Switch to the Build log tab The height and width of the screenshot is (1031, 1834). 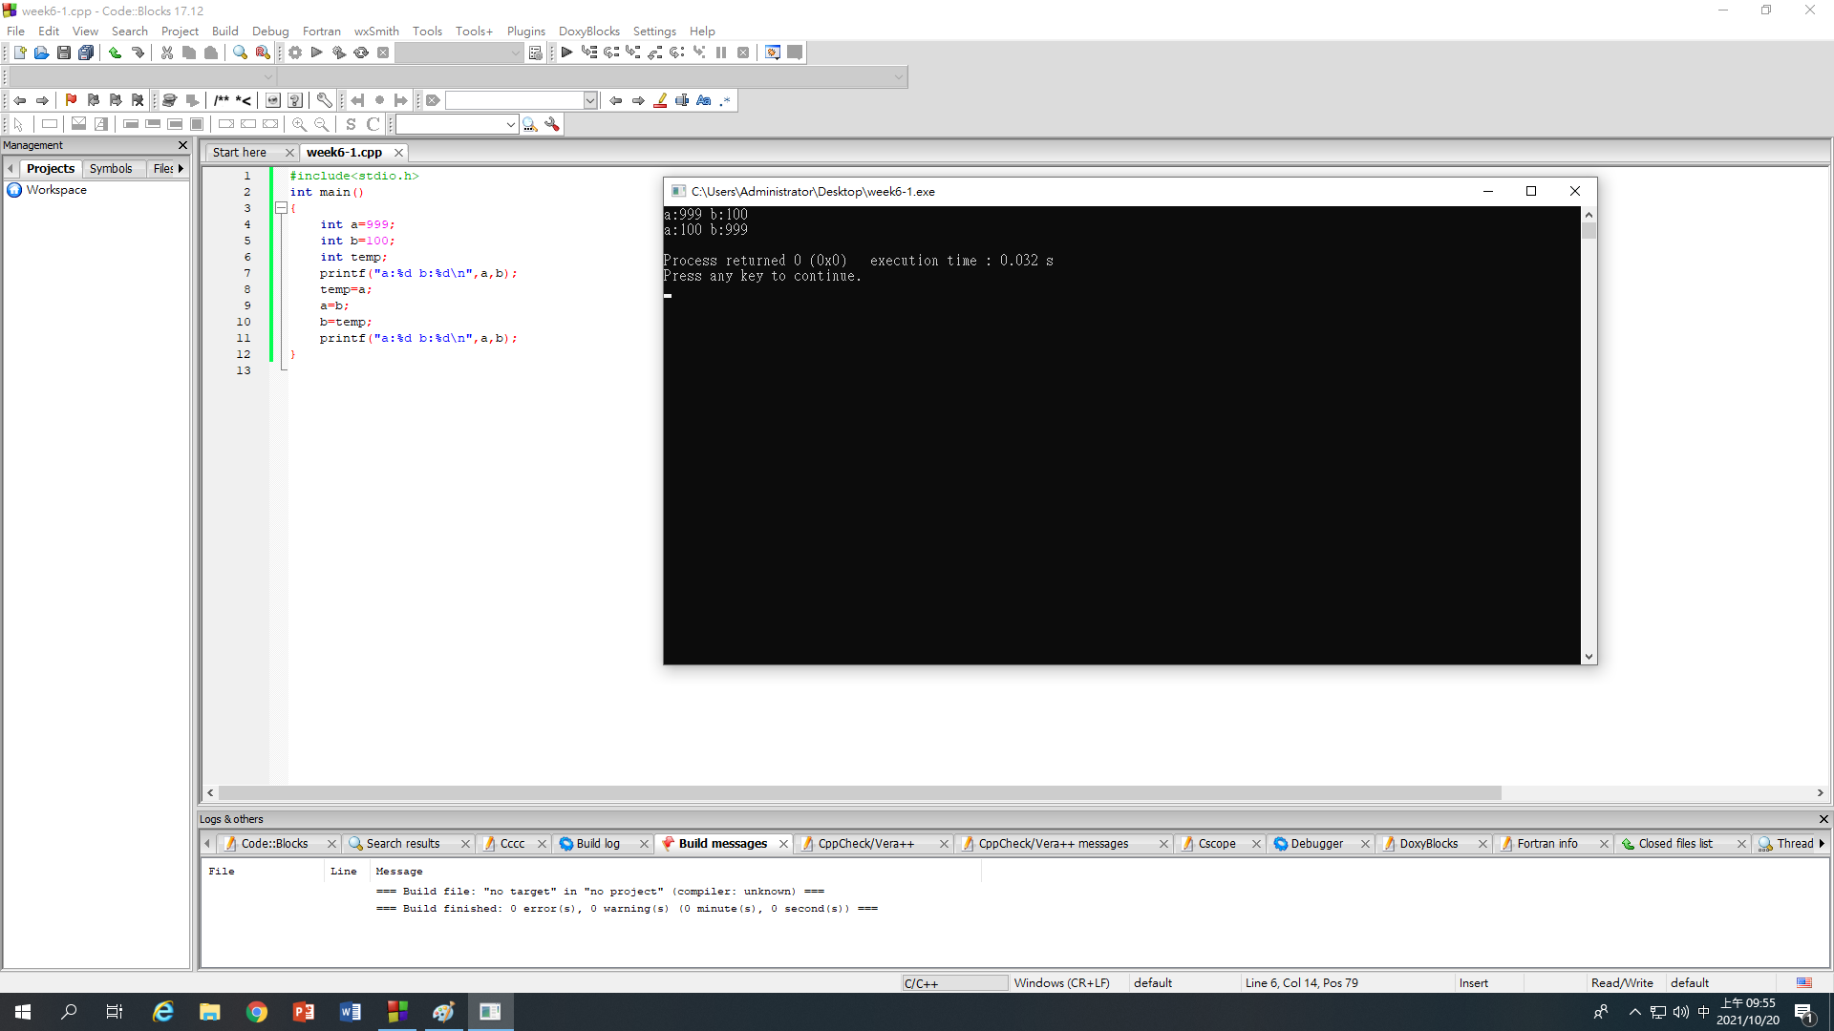point(596,843)
